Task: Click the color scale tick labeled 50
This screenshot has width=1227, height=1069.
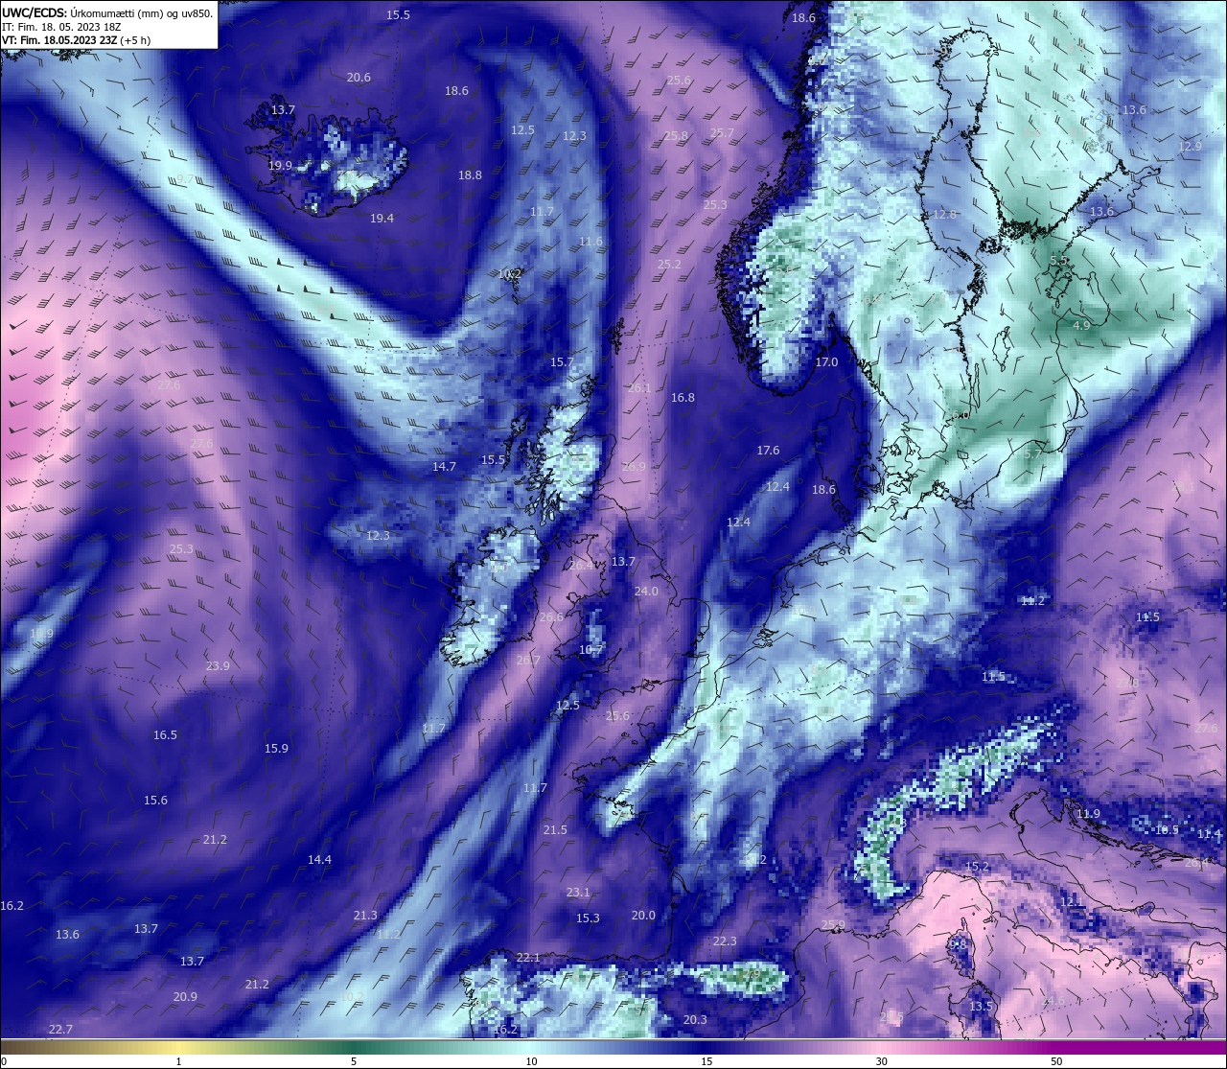Action: (x=1056, y=1061)
